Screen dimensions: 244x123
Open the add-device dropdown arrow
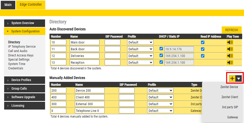pos(239,78)
